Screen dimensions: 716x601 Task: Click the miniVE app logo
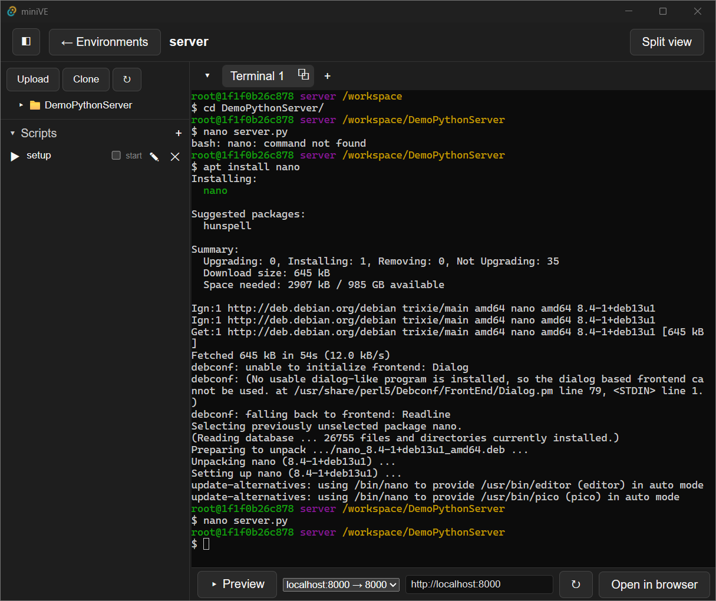pyautogui.click(x=11, y=11)
